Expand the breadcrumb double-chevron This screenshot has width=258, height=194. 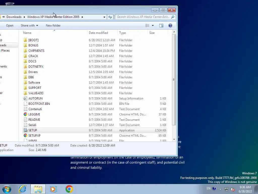coord(4,17)
